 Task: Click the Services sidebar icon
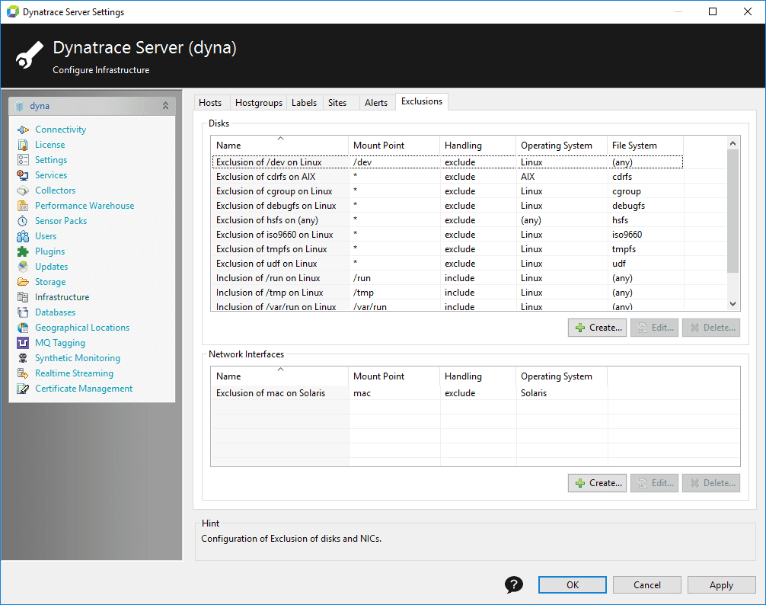click(23, 175)
